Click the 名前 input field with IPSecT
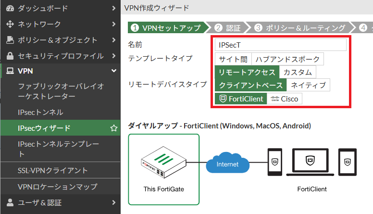The image size is (373, 214). coord(280,45)
